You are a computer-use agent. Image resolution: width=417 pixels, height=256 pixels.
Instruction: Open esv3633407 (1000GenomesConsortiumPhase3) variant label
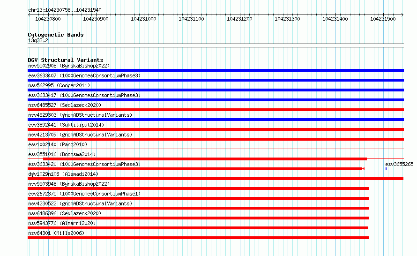click(84, 75)
